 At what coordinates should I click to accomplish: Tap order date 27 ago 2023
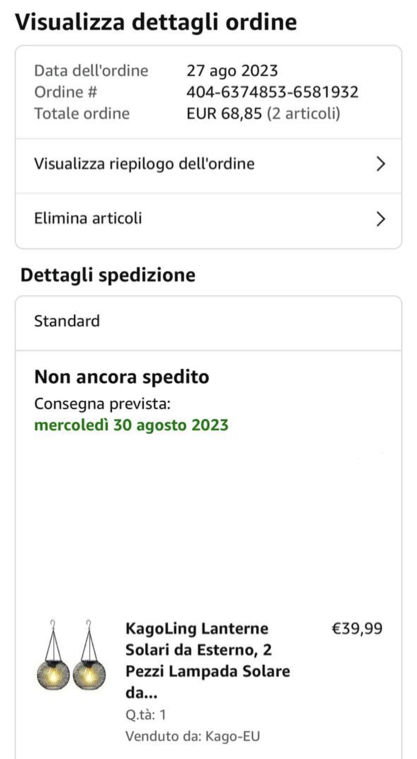(232, 71)
